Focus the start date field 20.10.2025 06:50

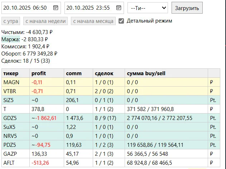click(x=31, y=8)
